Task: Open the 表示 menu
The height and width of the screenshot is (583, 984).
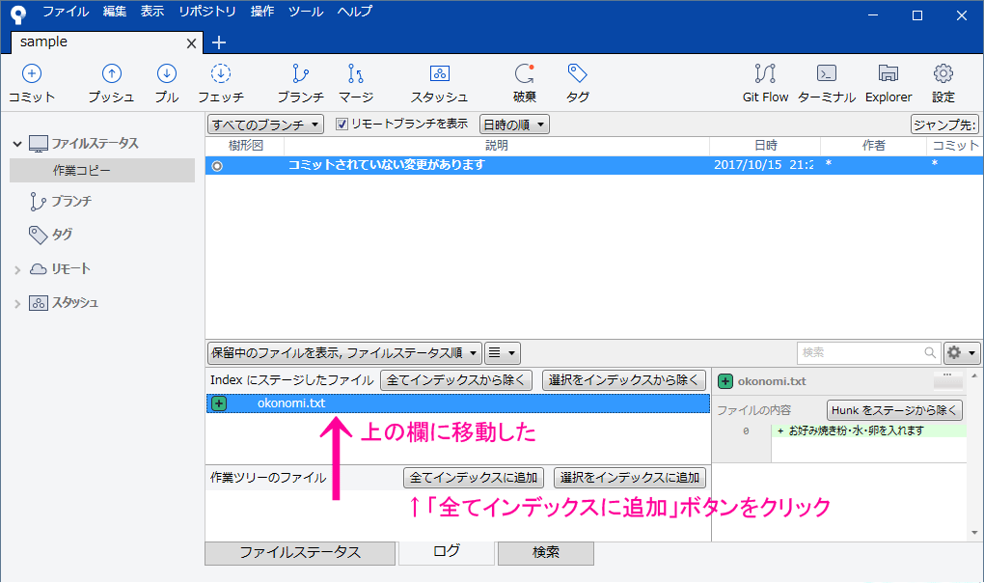Action: (x=152, y=12)
